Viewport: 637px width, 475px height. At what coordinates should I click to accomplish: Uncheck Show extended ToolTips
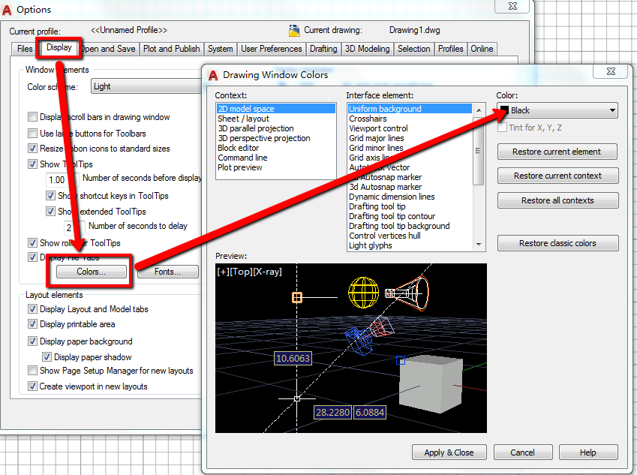52,211
